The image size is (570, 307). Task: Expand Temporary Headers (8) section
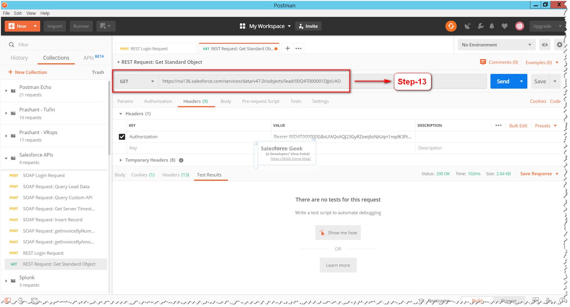pyautogui.click(x=121, y=160)
